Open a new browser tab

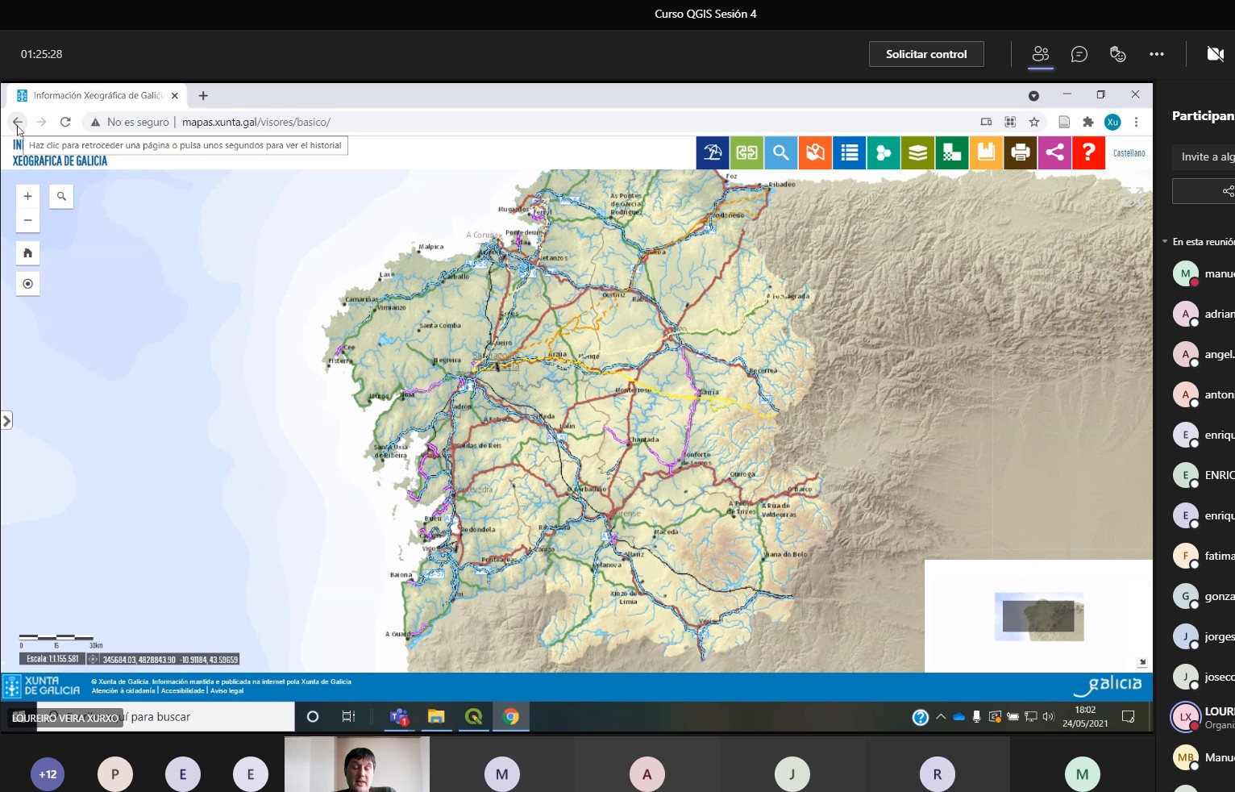pos(203,95)
